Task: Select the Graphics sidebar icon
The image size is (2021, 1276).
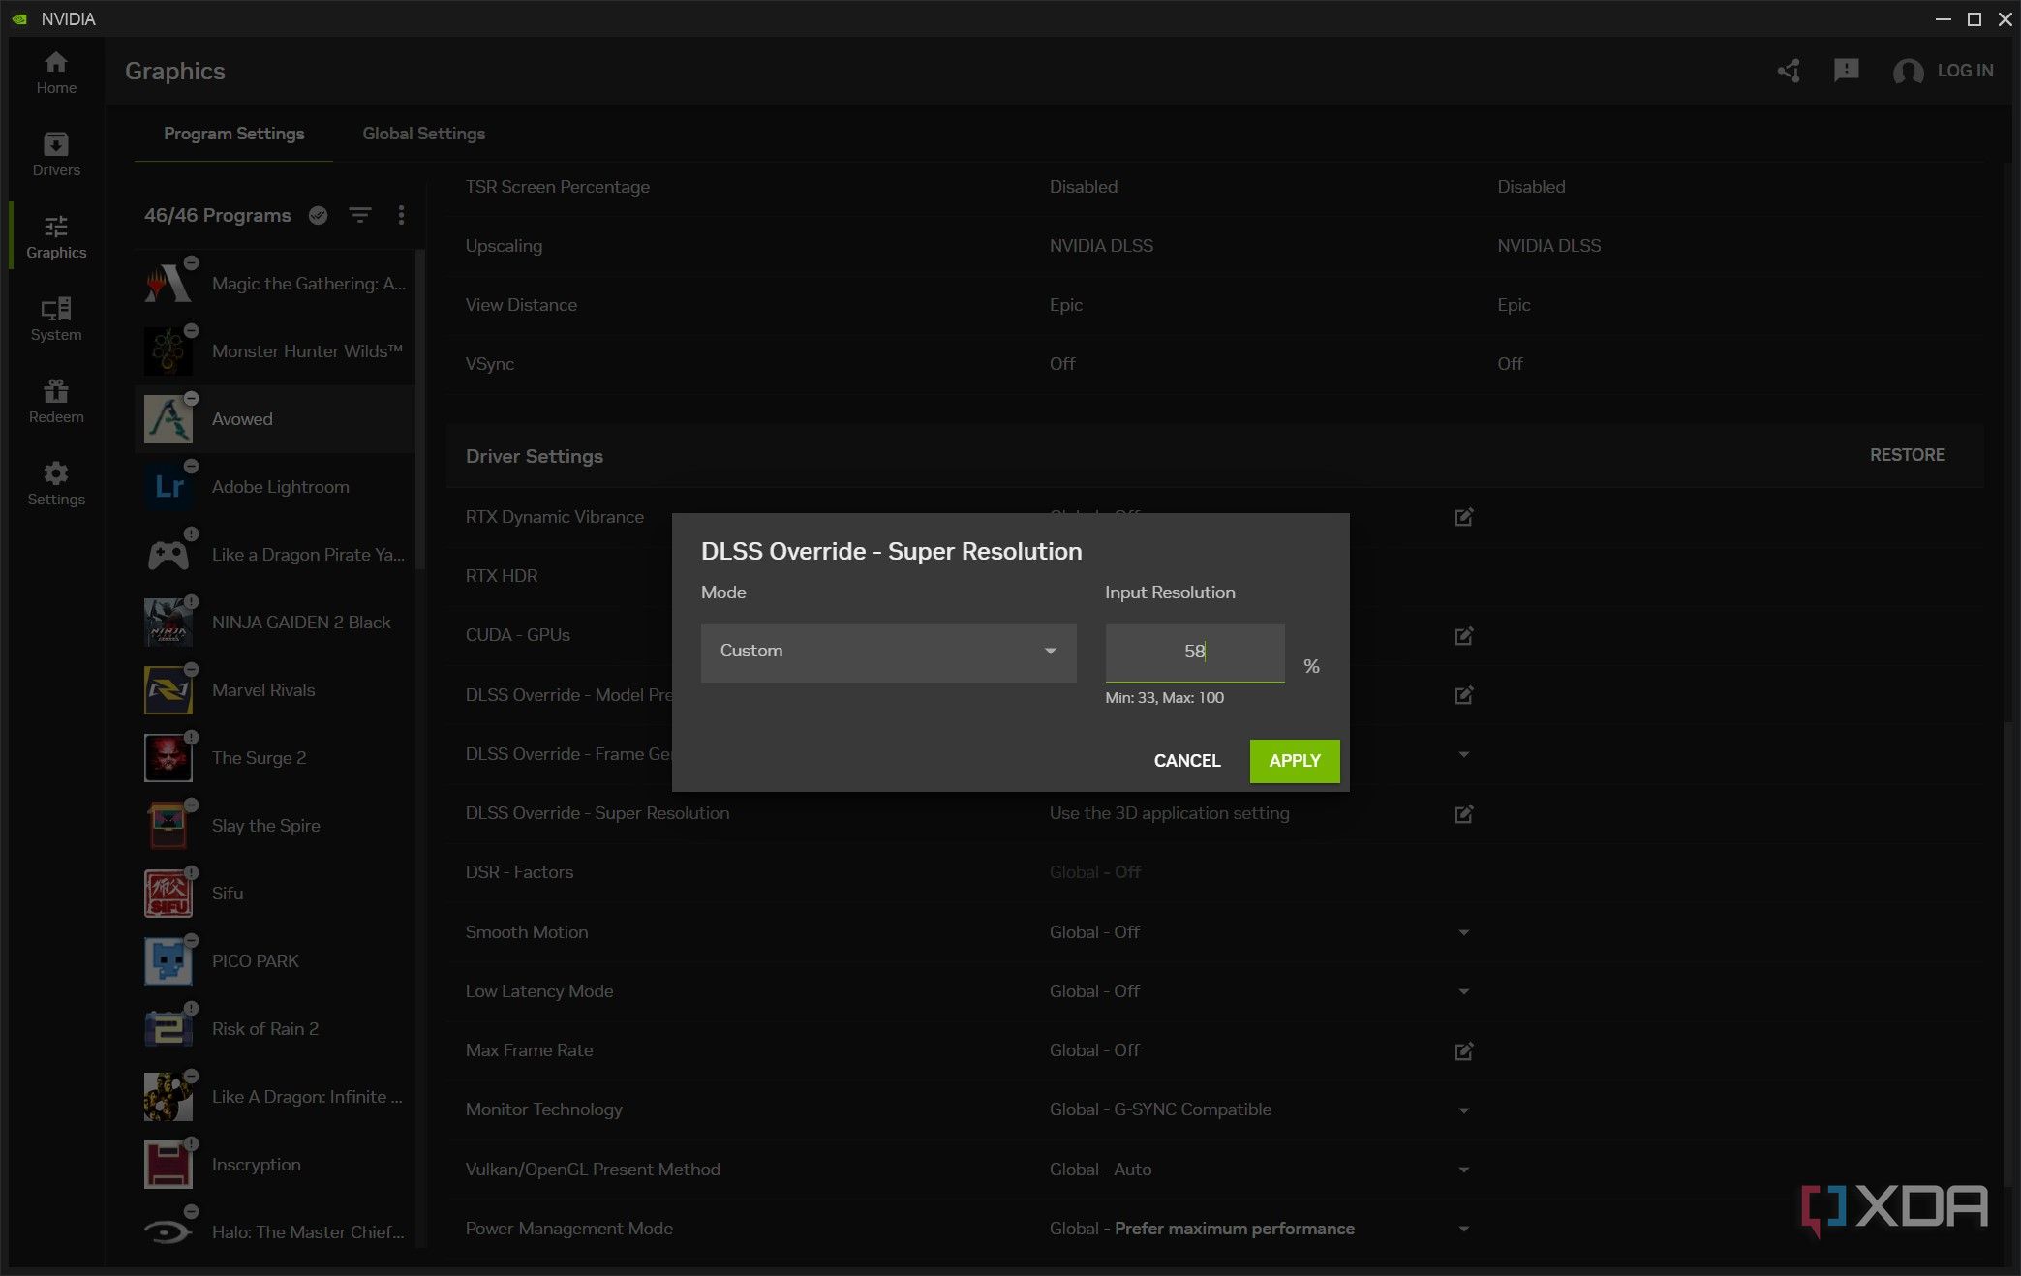Action: point(56,237)
